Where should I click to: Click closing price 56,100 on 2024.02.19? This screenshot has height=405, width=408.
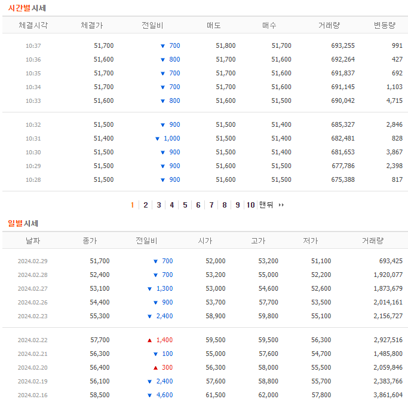(x=100, y=381)
